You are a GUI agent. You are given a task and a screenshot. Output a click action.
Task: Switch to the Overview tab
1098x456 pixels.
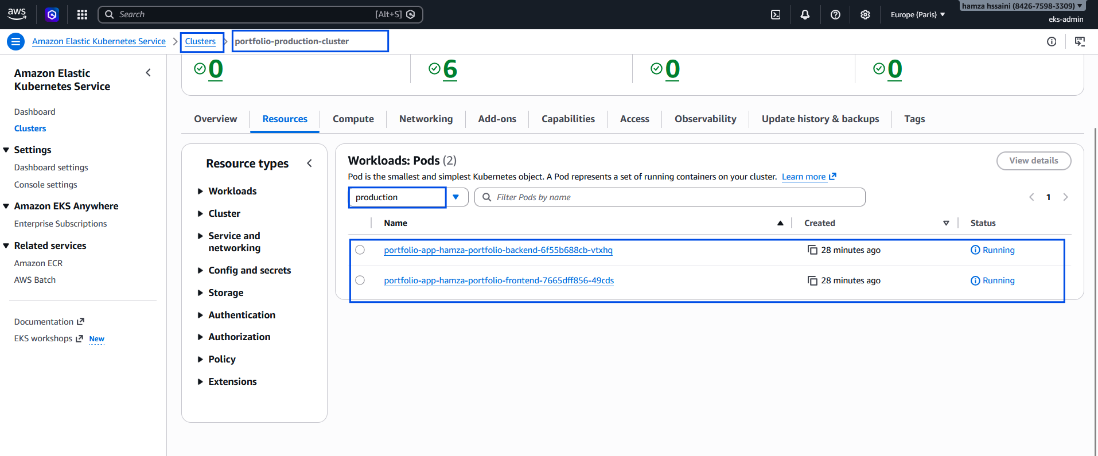tap(216, 119)
